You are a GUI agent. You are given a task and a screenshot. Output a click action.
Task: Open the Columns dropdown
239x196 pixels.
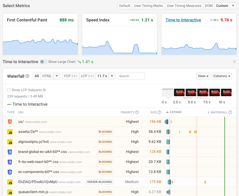click(222, 76)
